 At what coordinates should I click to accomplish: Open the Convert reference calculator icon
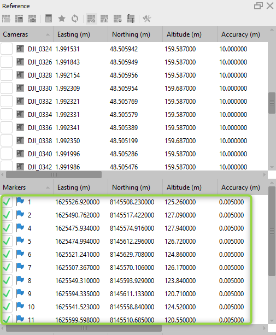click(49, 19)
